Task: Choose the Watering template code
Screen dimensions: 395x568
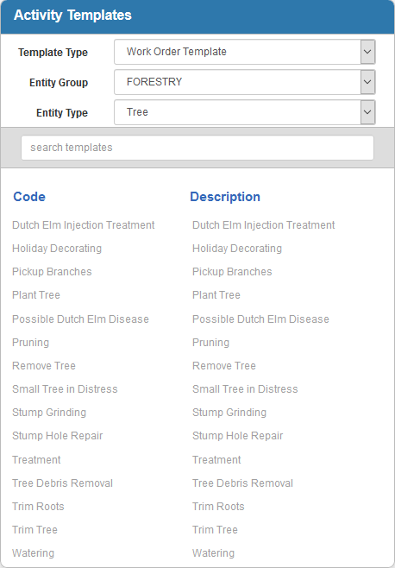Action: point(33,553)
